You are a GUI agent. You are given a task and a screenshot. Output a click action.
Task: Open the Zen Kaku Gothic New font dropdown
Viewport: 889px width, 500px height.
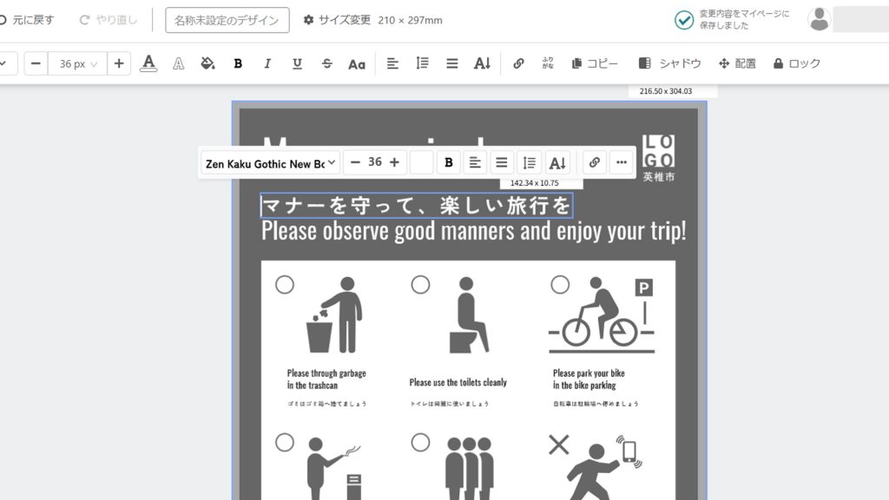pyautogui.click(x=270, y=163)
